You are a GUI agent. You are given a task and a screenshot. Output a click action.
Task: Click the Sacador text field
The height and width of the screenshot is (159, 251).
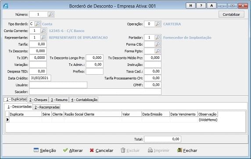95,92
